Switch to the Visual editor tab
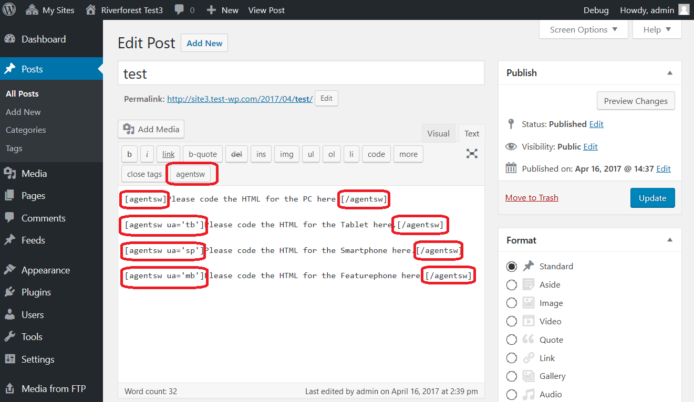Screen dimensions: 694x402 pos(438,133)
